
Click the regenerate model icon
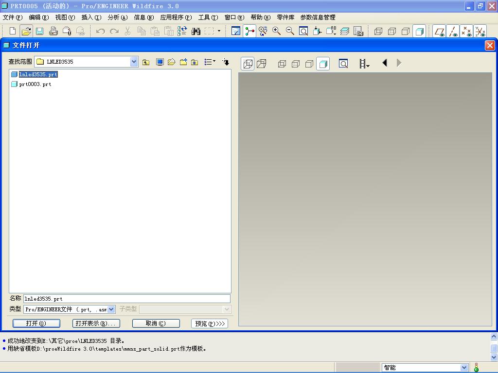point(182,31)
